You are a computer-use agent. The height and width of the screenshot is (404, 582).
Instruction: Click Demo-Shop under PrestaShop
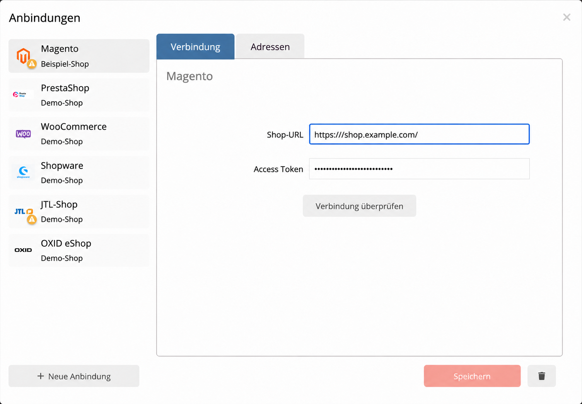pos(61,103)
